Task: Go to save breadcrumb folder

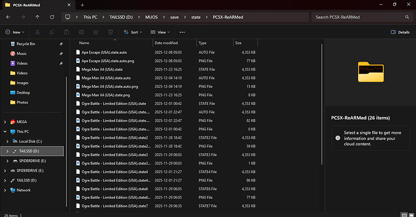Action: (174, 17)
